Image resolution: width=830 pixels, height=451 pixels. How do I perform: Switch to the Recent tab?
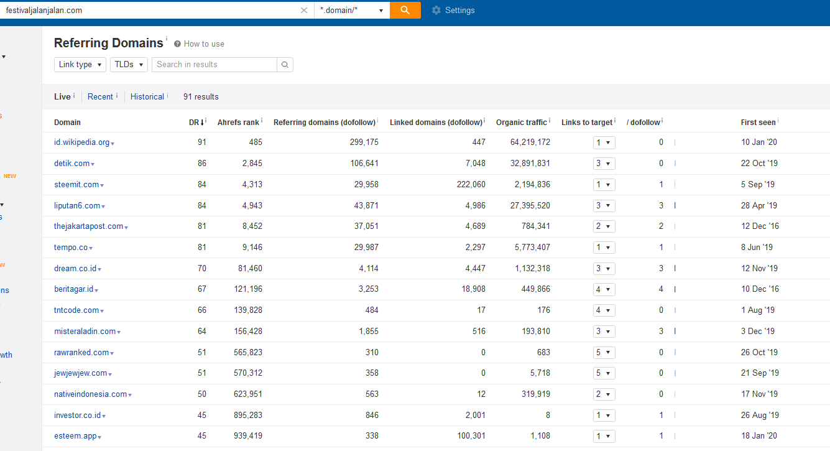pyautogui.click(x=100, y=97)
